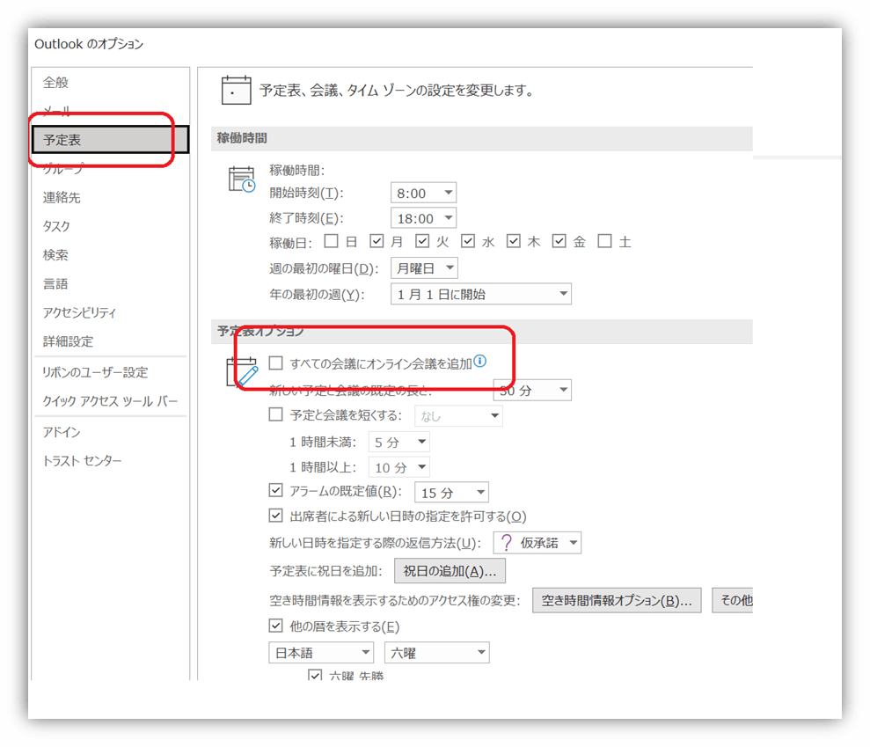This screenshot has height=747, width=870.
Task: Click the calendar options pencil icon
Action: click(243, 372)
